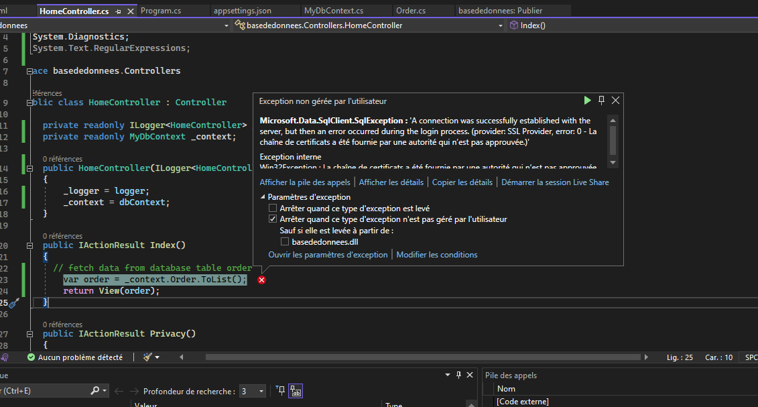
Task: Continue execution with the green play icon
Action: [587, 100]
